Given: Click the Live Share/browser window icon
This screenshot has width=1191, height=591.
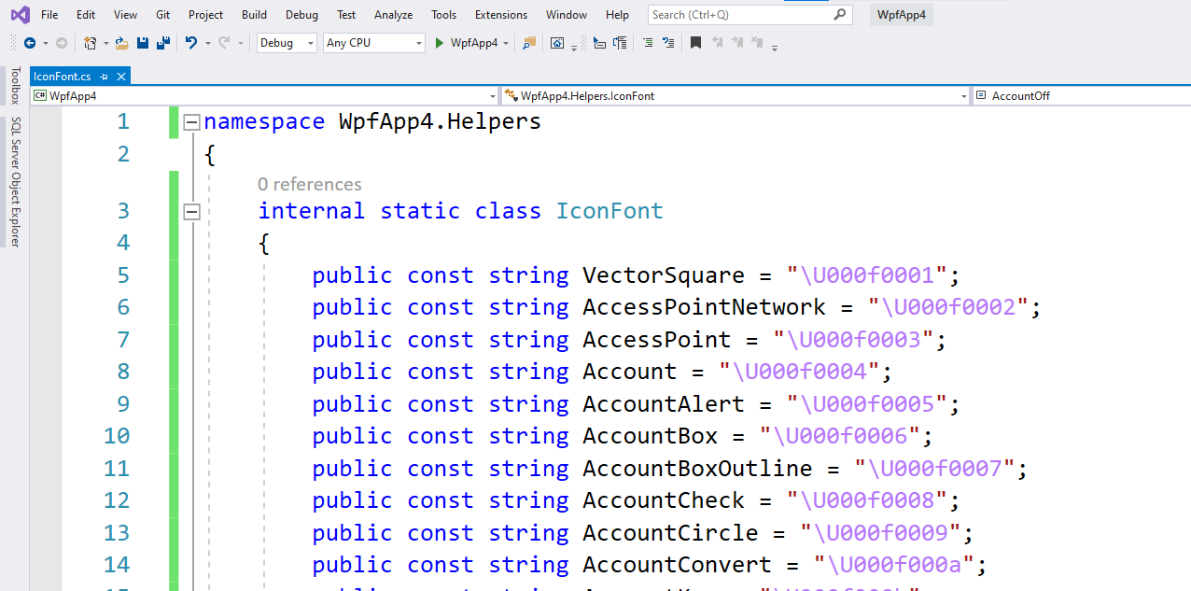Looking at the screenshot, I should pos(557,43).
